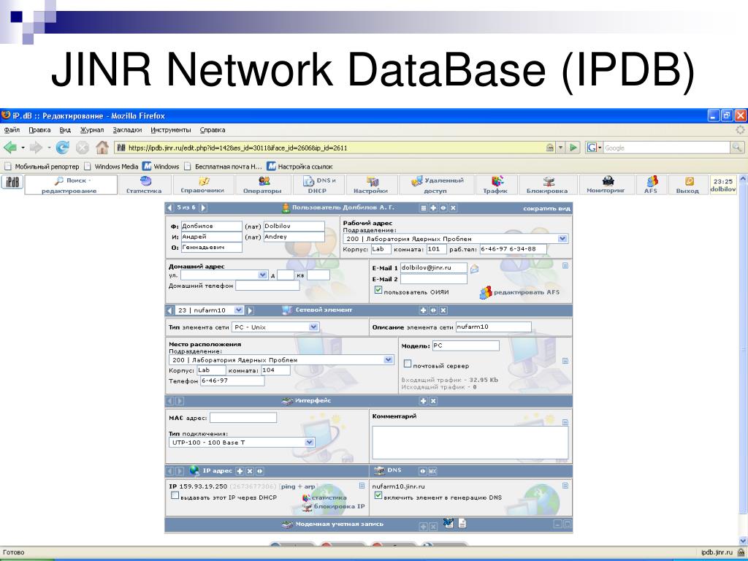This screenshot has height=561, width=748.
Task: Add new item in Пользователь header
Action: tap(433, 208)
